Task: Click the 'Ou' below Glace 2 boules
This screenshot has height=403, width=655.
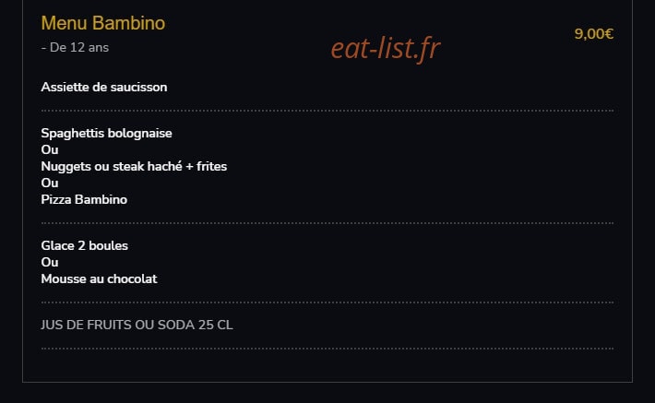Action: pos(50,262)
